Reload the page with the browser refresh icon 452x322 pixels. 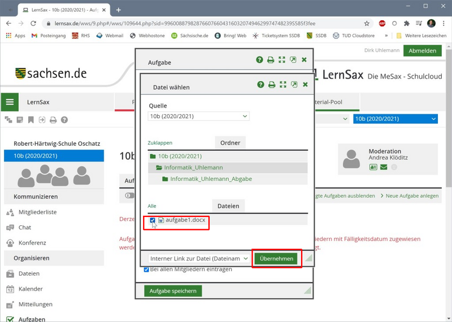point(33,24)
